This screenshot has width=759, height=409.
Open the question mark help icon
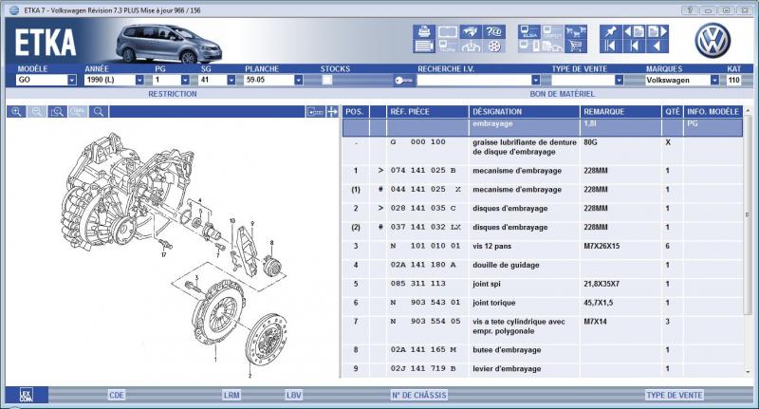click(x=494, y=32)
